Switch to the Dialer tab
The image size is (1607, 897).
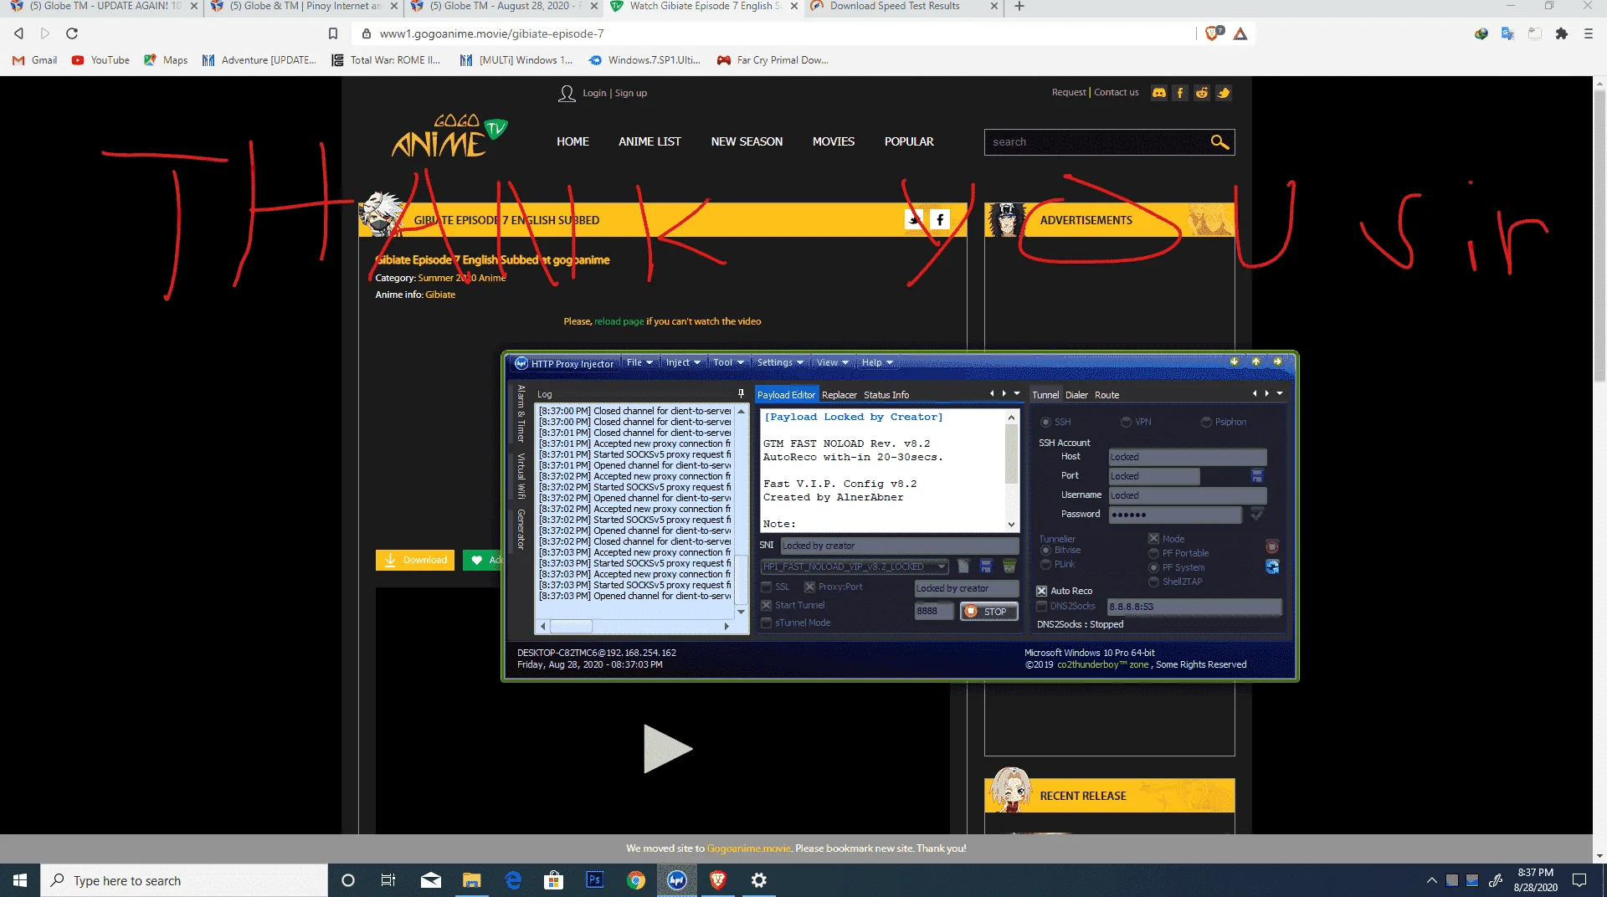coord(1076,395)
